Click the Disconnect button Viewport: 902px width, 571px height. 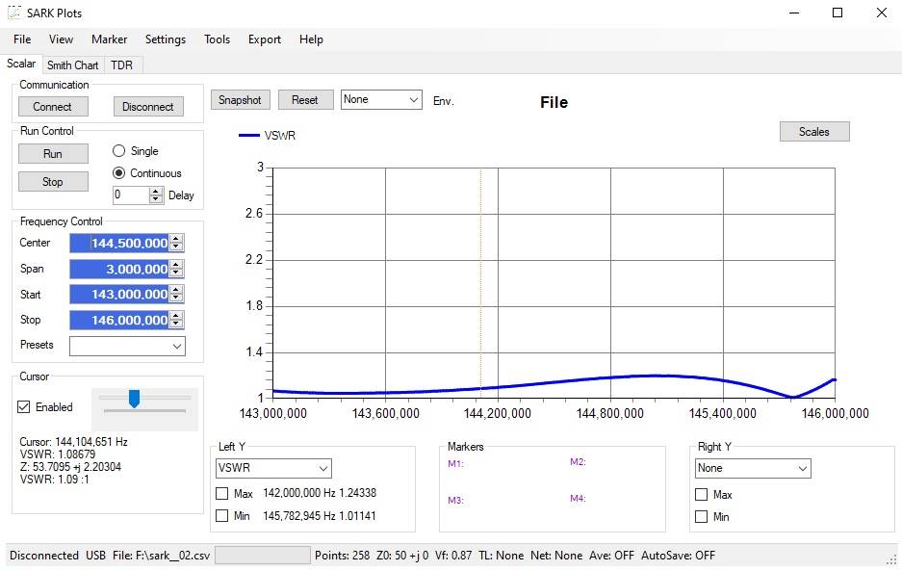148,107
